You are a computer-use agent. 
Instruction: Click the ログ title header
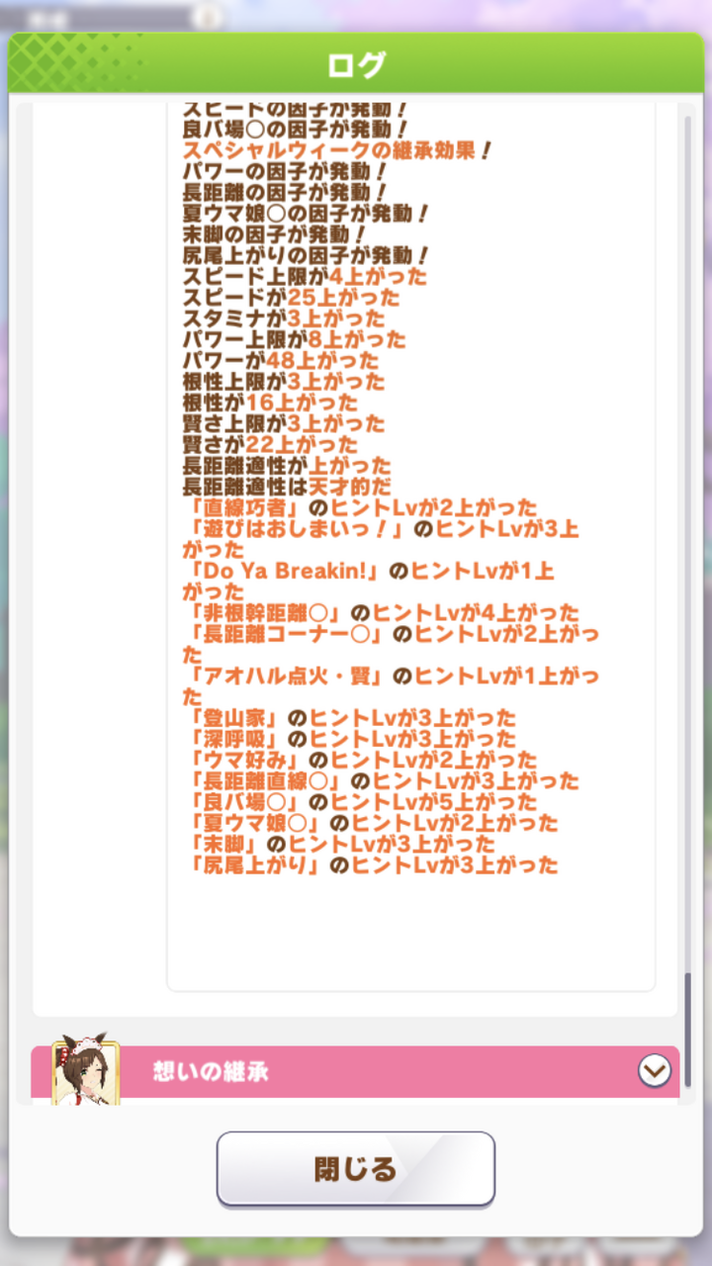click(x=356, y=64)
